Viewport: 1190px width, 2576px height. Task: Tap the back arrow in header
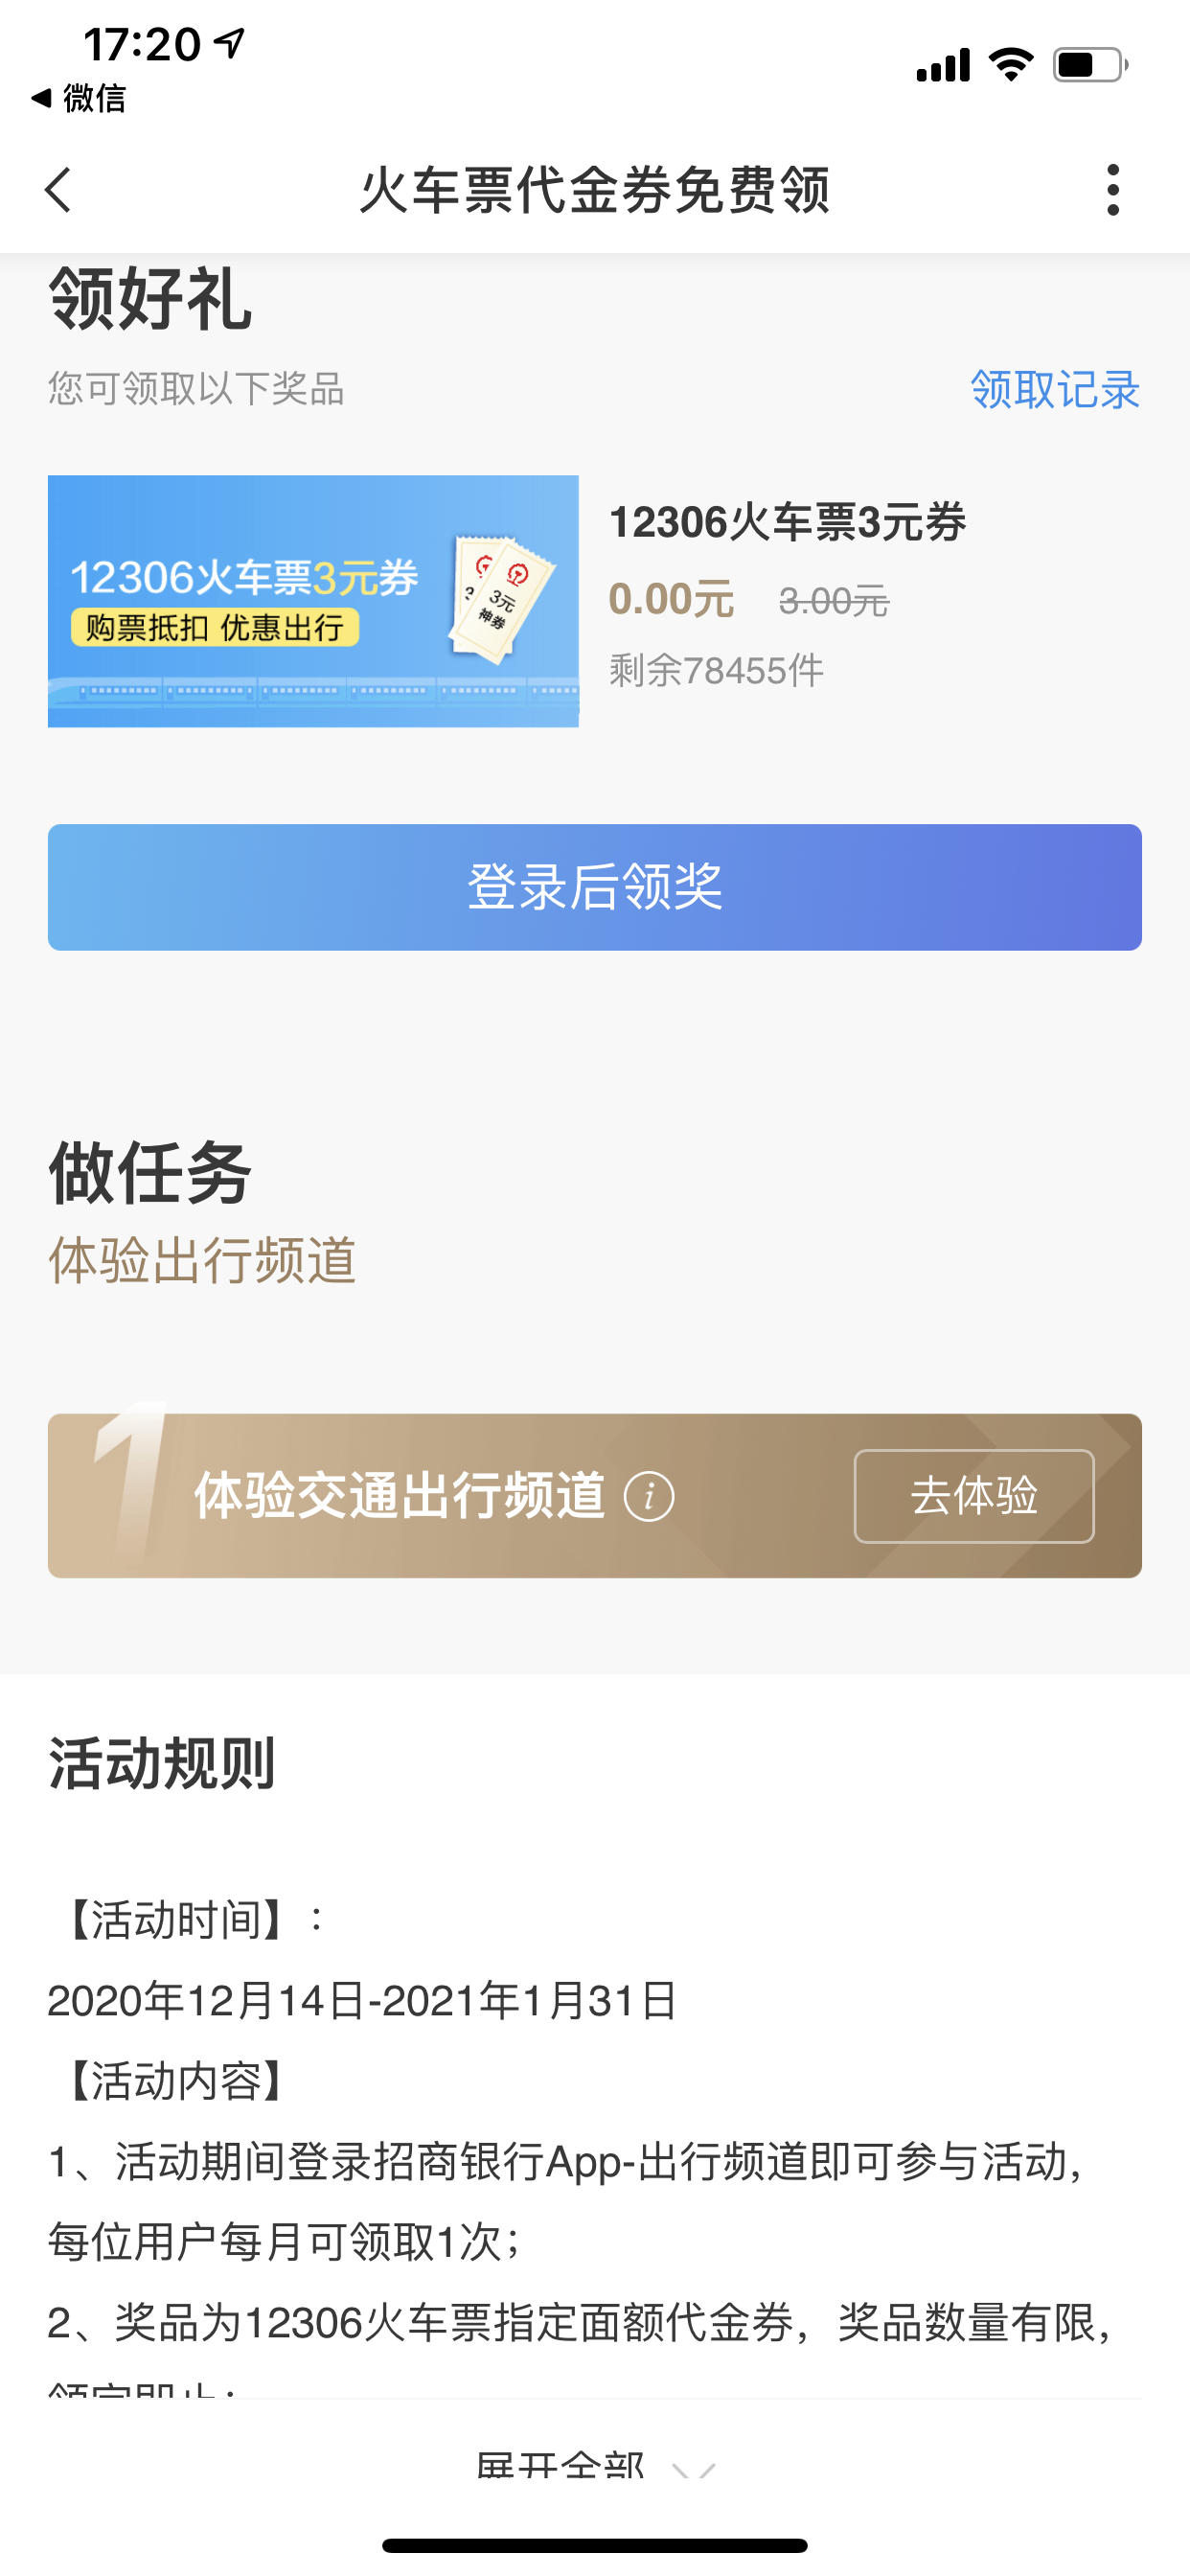58,189
